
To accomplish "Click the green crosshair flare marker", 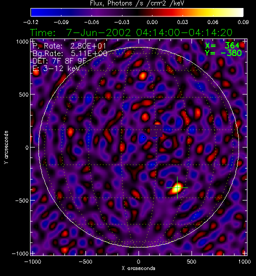I will [x=177, y=187].
